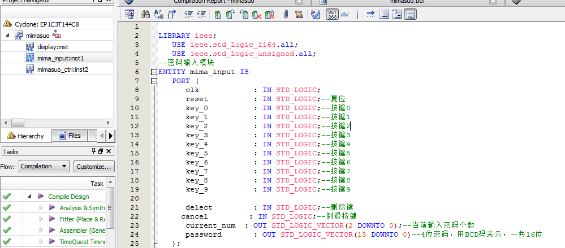565x248 pixels.
Task: Click the increase indent toolbar icon
Action: point(188,14)
